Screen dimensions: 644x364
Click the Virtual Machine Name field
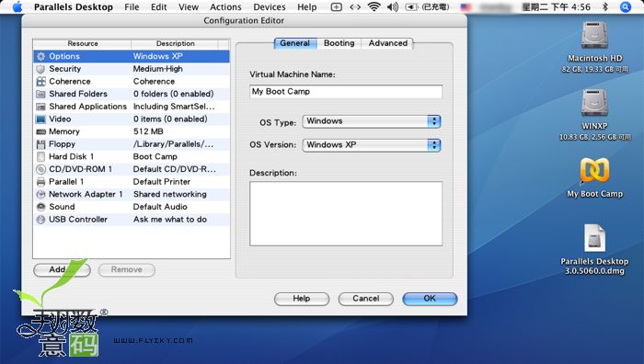[x=346, y=92]
